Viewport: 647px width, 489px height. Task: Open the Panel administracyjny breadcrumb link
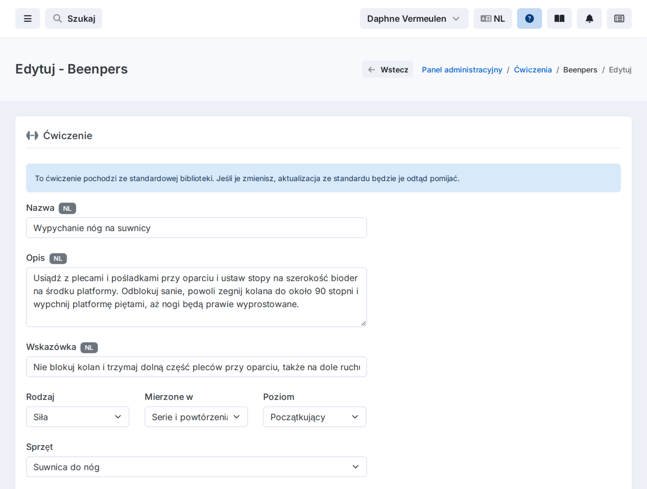coord(462,70)
